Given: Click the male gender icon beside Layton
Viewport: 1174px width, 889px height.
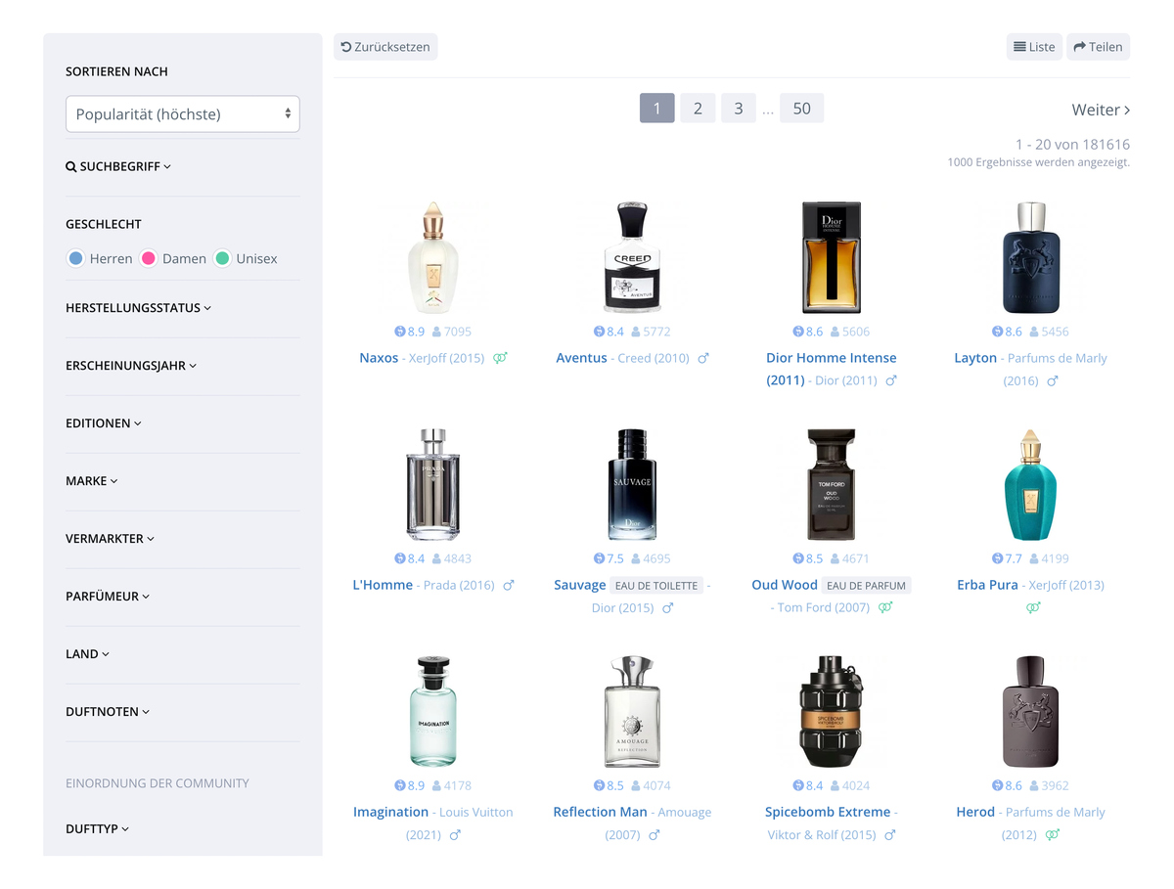Looking at the screenshot, I should coord(1052,380).
